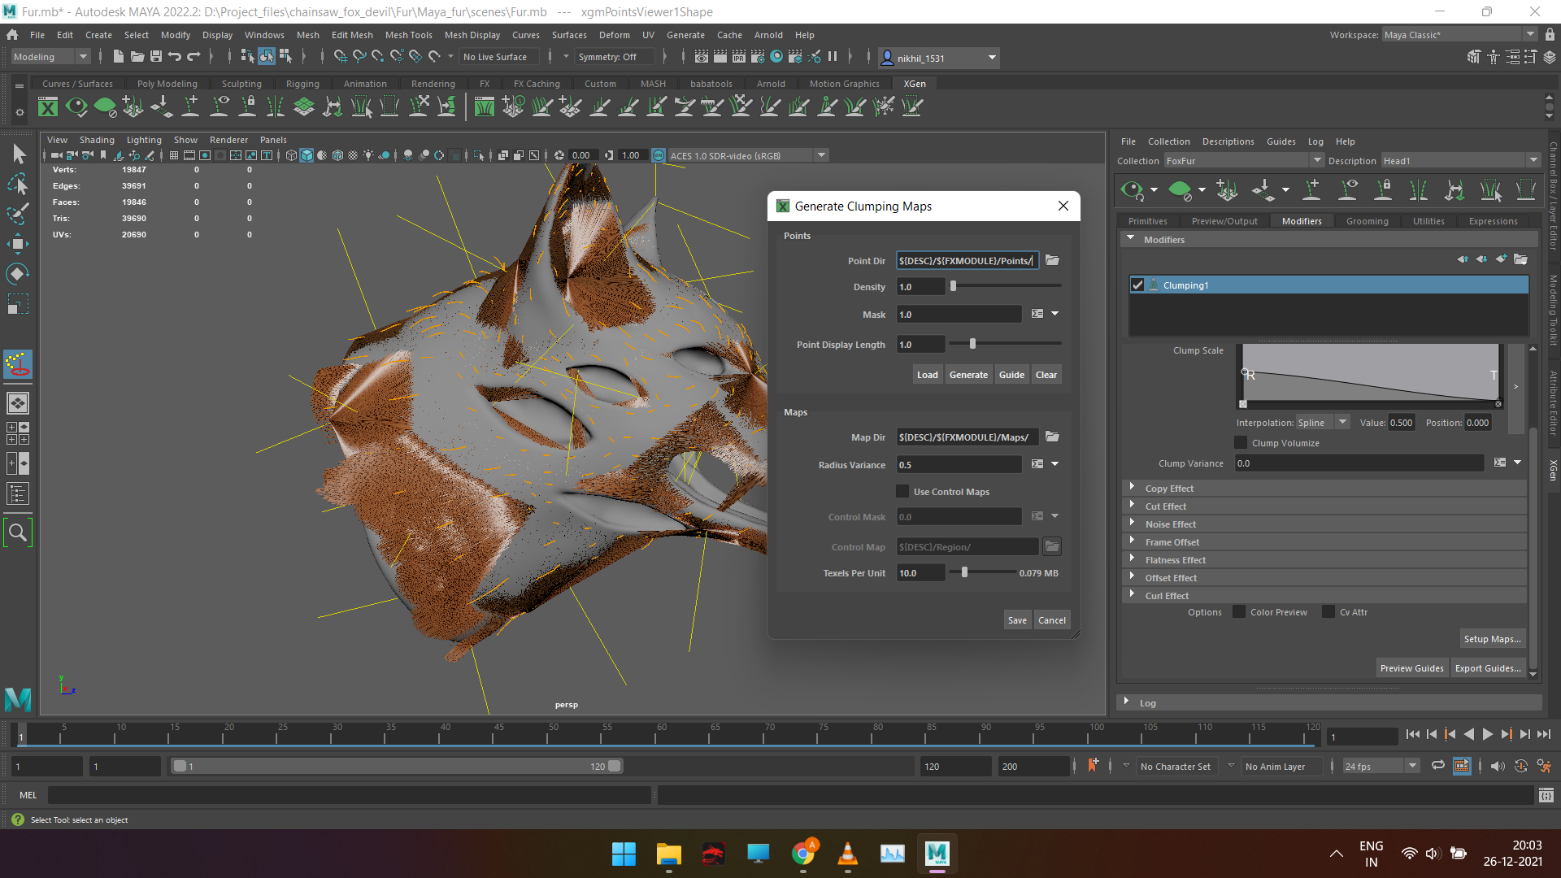The image size is (1561, 878).
Task: Open Point Dir folder browser icon
Action: (1052, 260)
